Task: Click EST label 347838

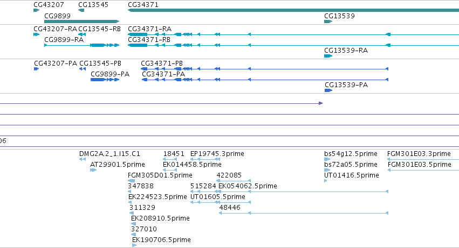Action: coord(141,186)
